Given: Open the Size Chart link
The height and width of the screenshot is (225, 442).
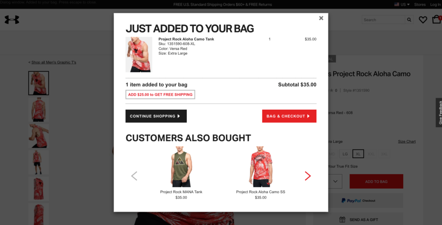Looking at the screenshot, I should click(x=407, y=142).
